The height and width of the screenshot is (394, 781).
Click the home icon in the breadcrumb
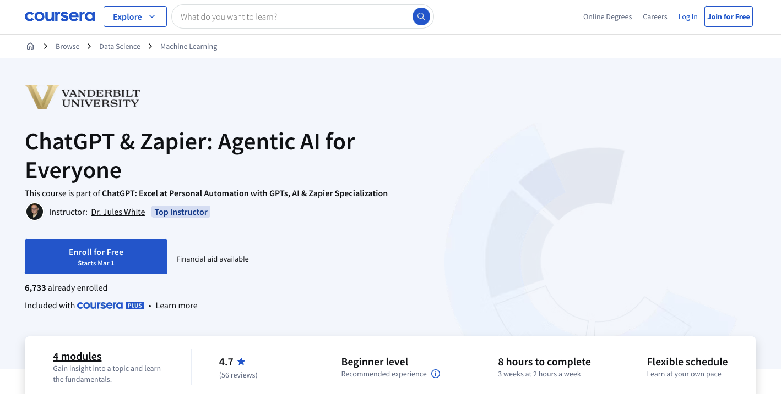pos(30,46)
